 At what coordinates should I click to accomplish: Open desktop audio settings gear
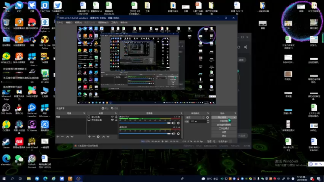[178, 133]
